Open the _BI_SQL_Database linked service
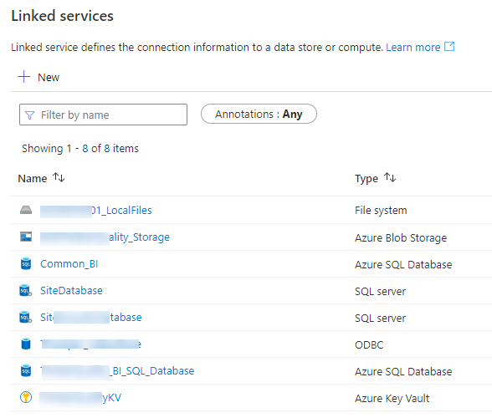This screenshot has width=492, height=418. click(117, 371)
